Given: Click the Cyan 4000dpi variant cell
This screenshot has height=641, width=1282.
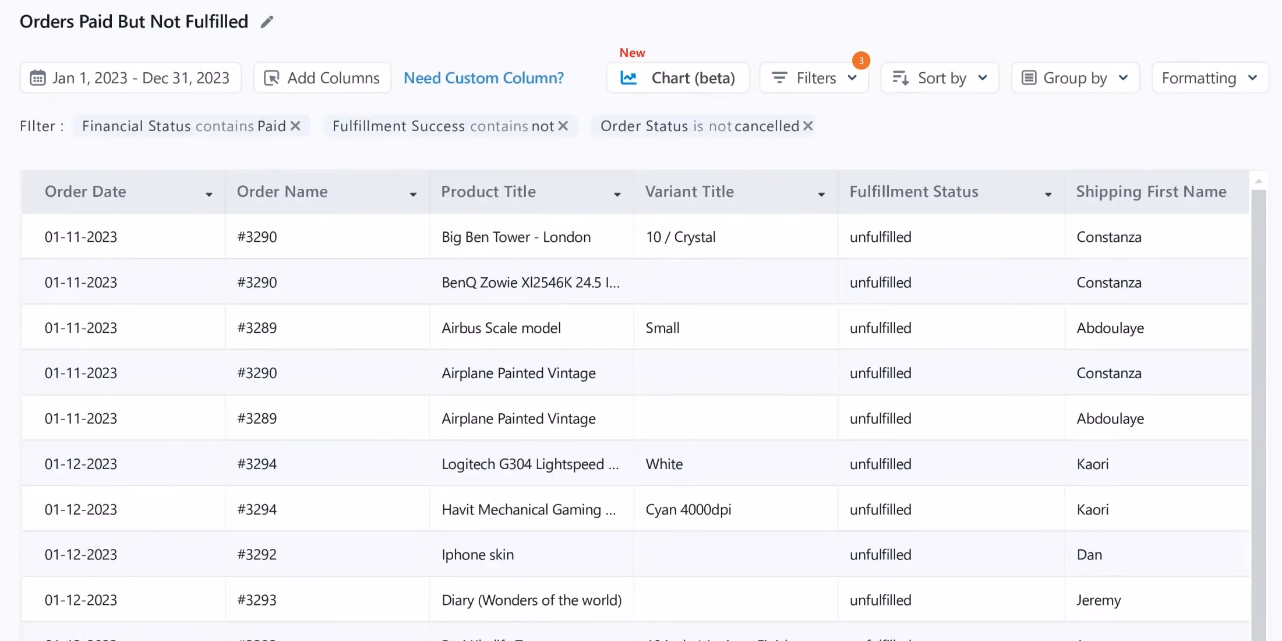Looking at the screenshot, I should [x=736, y=510].
